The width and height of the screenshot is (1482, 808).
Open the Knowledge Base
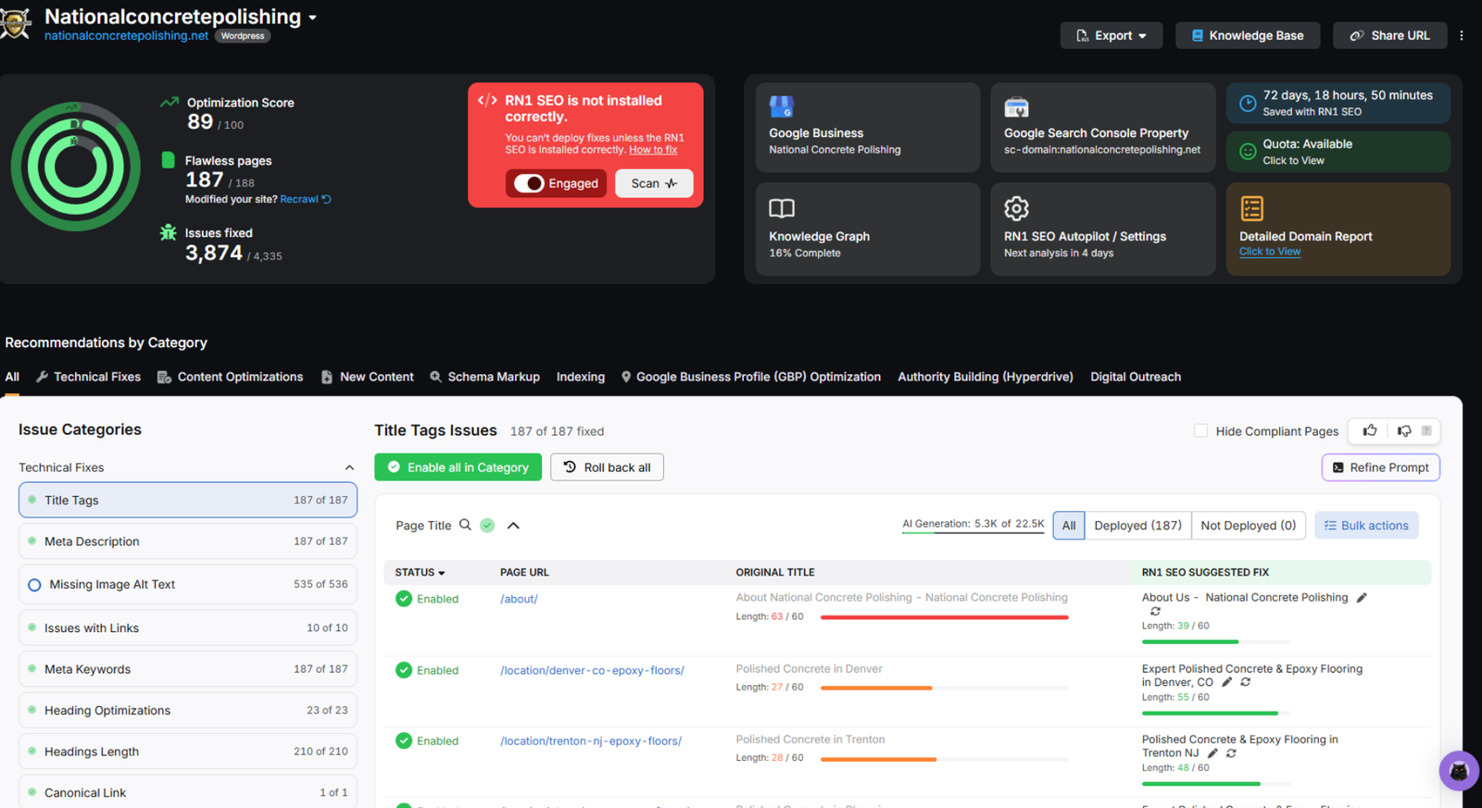coord(1247,35)
